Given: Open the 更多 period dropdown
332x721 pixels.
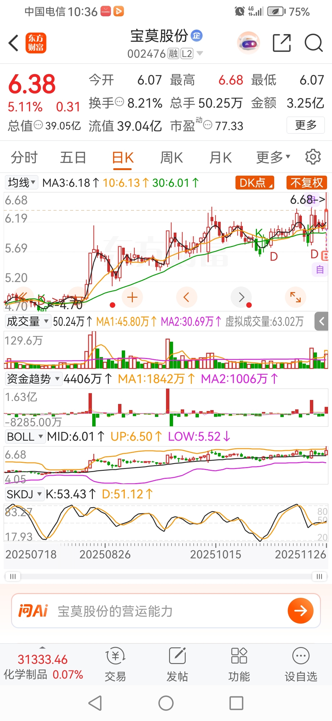Looking at the screenshot, I should (x=273, y=157).
